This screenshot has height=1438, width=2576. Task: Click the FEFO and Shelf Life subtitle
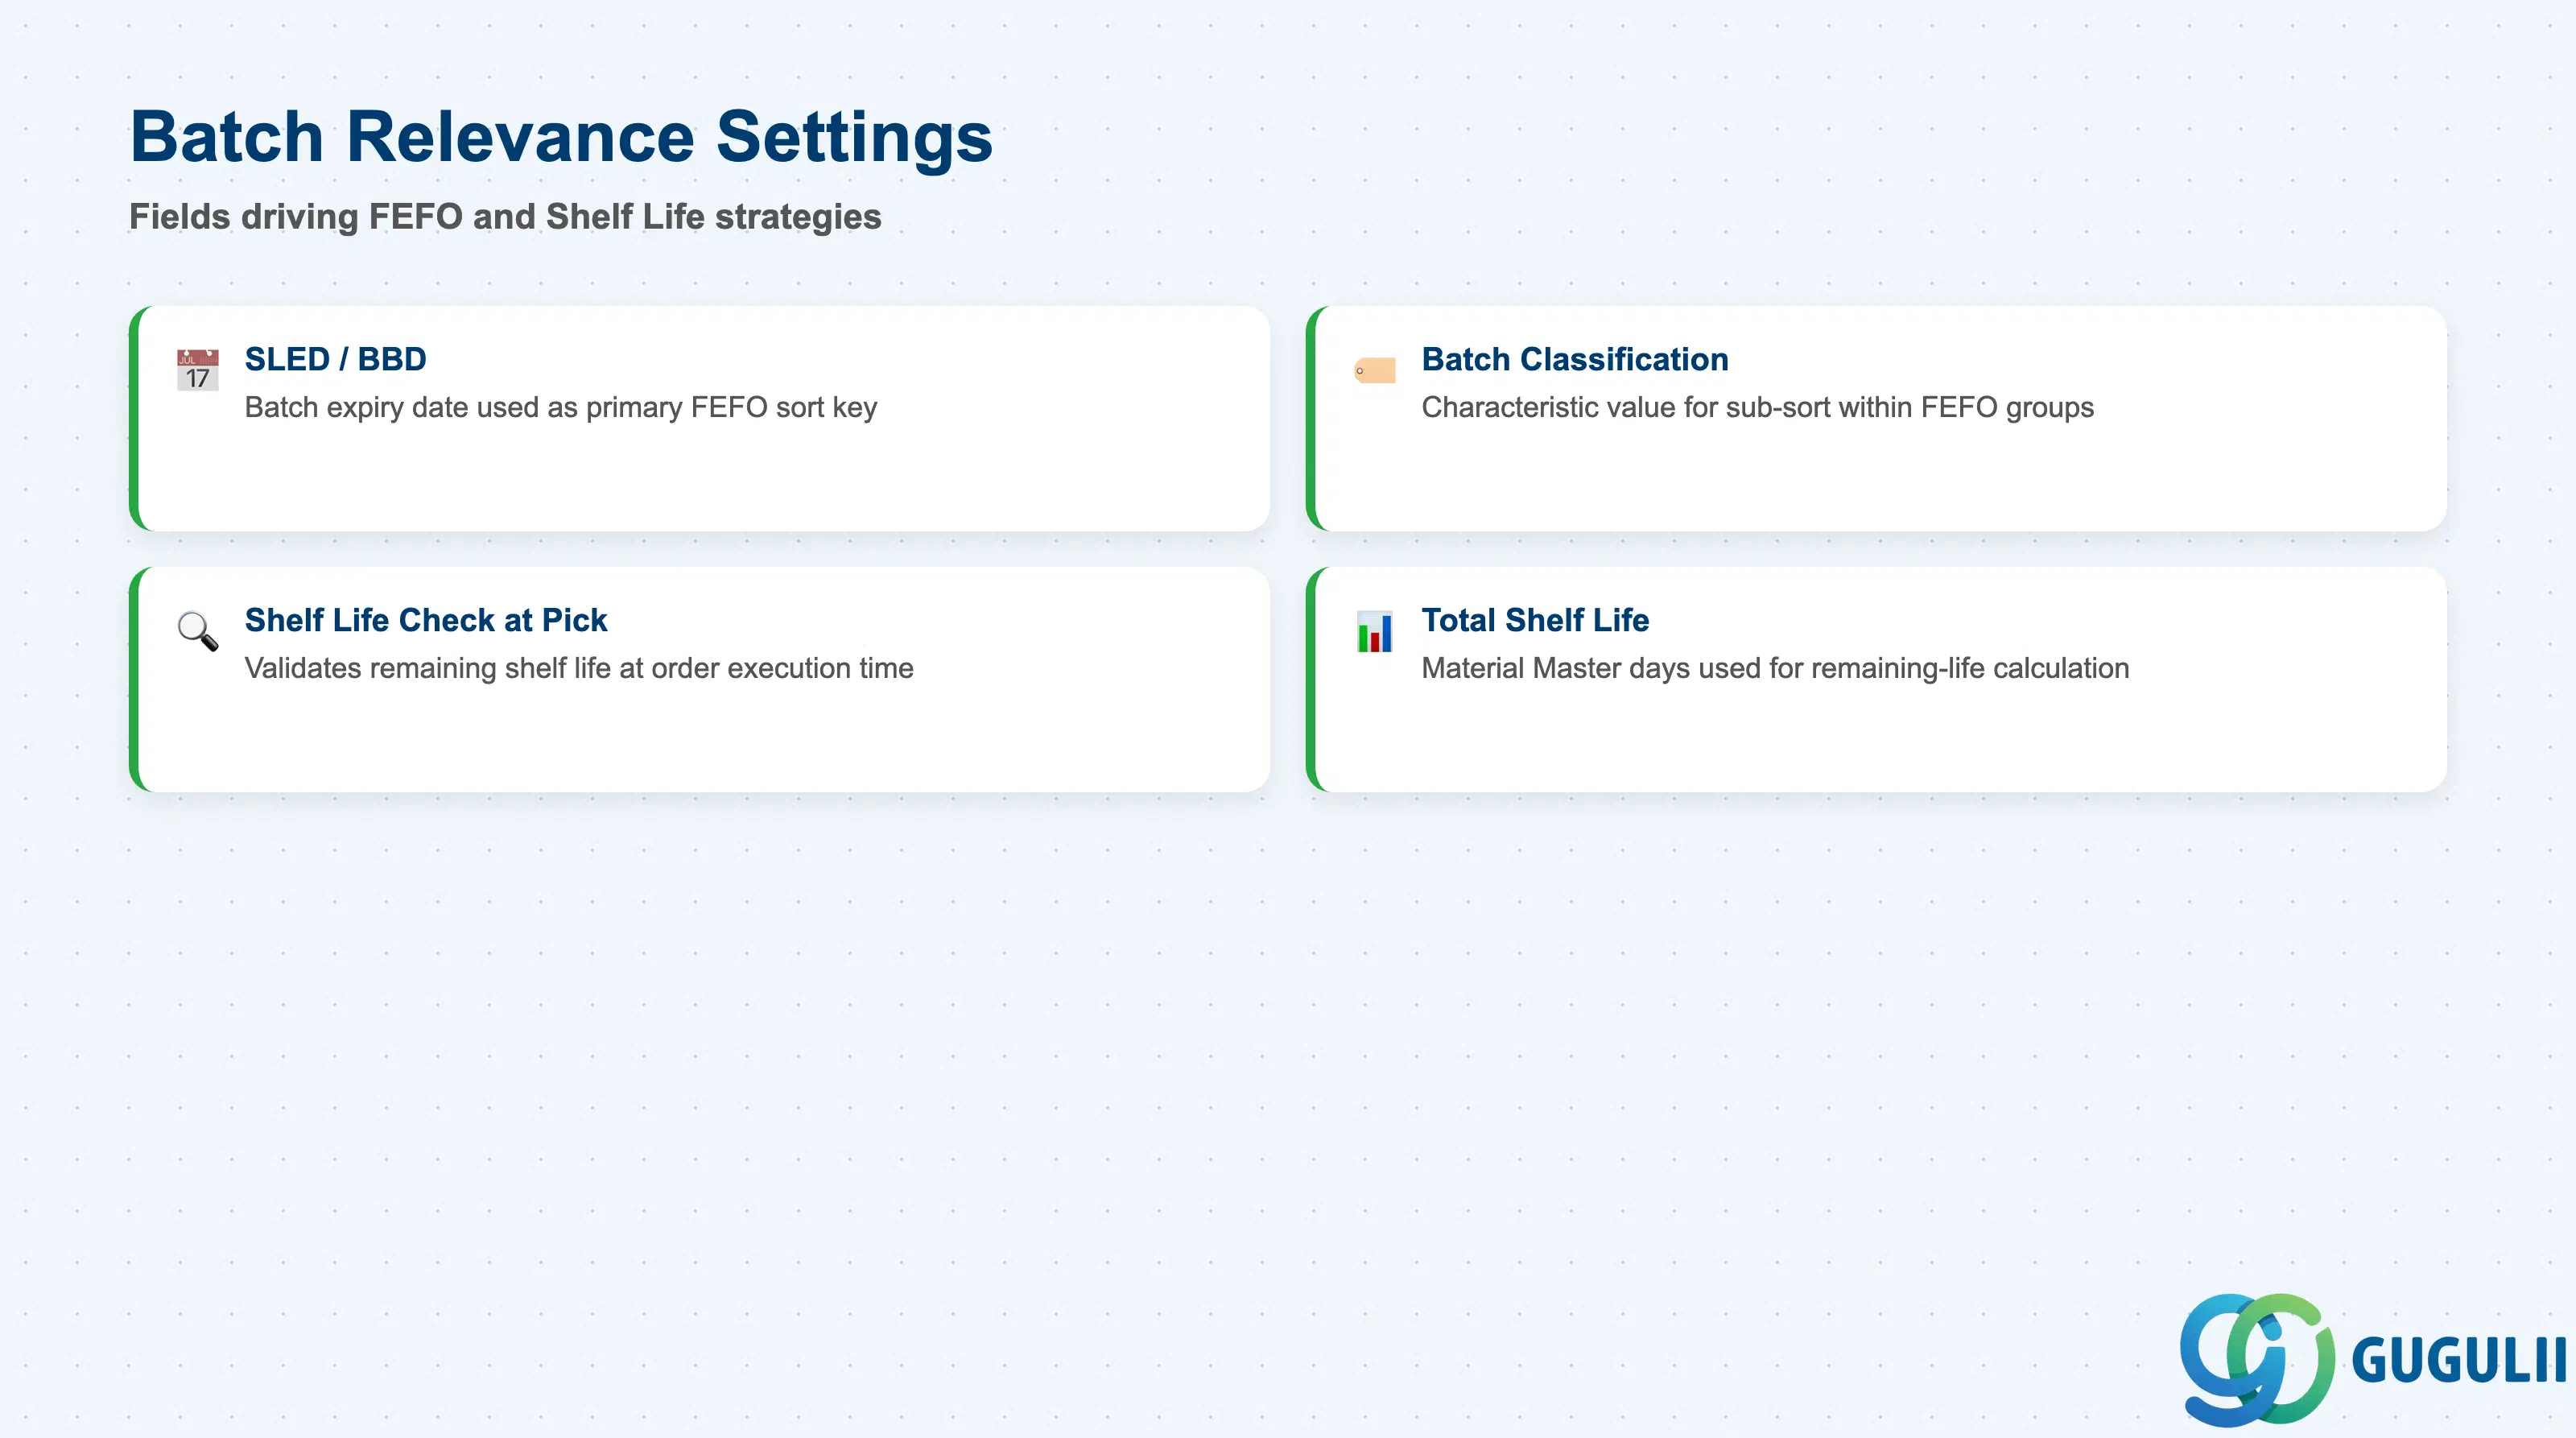click(505, 216)
